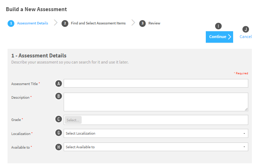This screenshot has width=263, height=168.
Task: Focus the Assessment Title text field
Action: coord(156,83)
